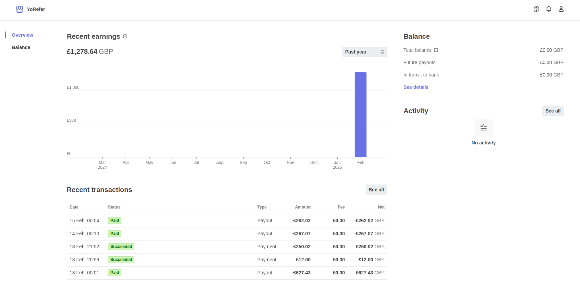Open the 15 Feb, 00:04 payout row

click(227, 221)
